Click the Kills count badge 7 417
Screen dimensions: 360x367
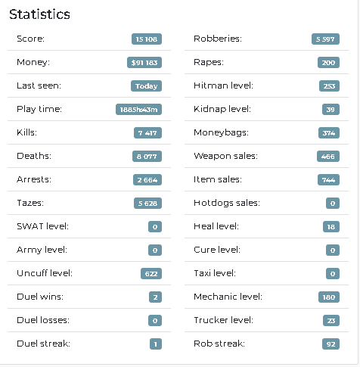(147, 133)
